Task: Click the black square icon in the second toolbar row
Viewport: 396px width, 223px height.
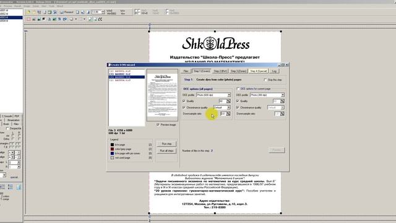Action: (x=44, y=19)
